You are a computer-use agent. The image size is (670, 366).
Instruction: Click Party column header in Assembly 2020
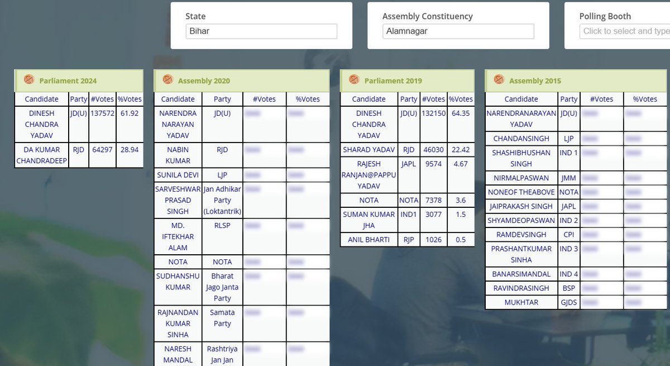(222, 99)
